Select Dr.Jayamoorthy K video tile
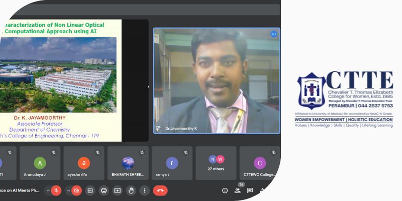Screen dimensions: 402x201 tap(217, 81)
